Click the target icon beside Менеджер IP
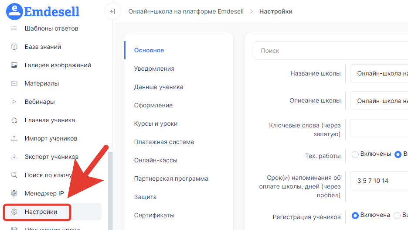Screen dimensions: 408x230 coord(14,193)
